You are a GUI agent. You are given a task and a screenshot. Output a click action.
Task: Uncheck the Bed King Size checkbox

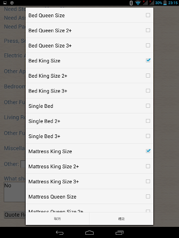tap(148, 60)
